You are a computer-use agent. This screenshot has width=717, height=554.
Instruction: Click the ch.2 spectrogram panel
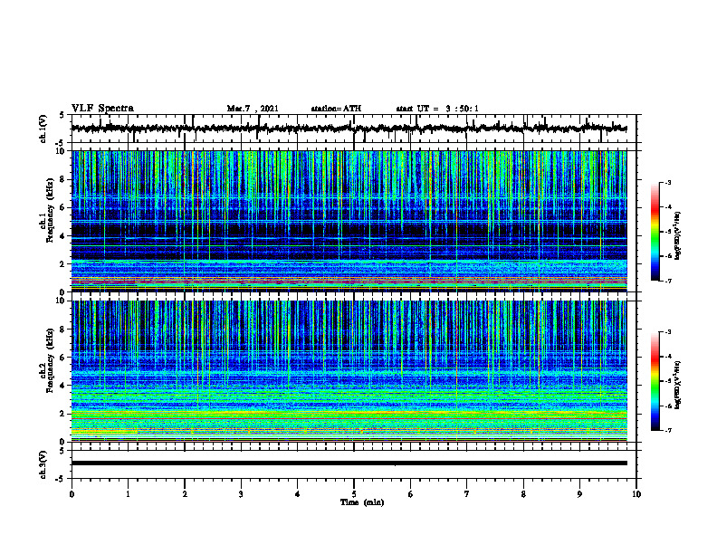pyautogui.click(x=349, y=371)
